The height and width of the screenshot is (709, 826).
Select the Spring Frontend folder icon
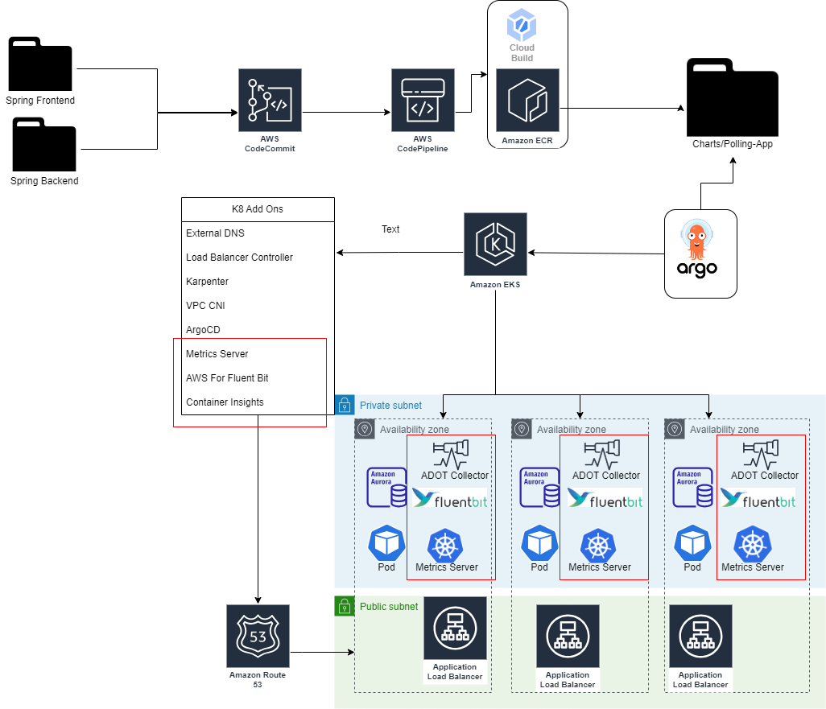coord(40,64)
